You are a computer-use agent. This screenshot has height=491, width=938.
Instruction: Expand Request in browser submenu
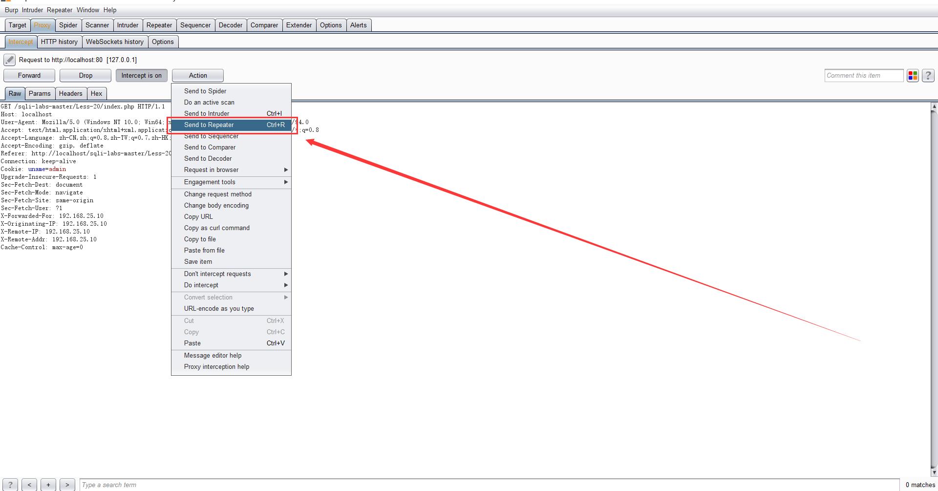(231, 170)
